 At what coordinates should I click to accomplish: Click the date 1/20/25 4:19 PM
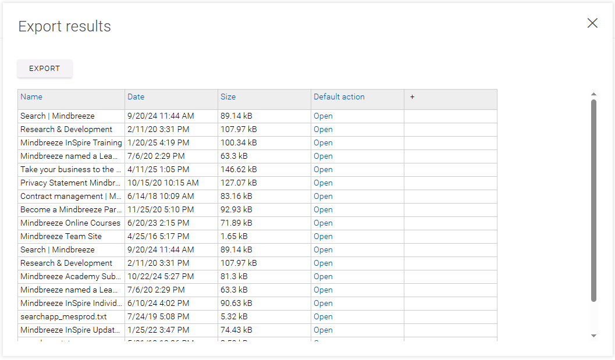(x=158, y=142)
